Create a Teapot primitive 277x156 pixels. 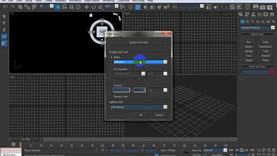tap(249, 60)
